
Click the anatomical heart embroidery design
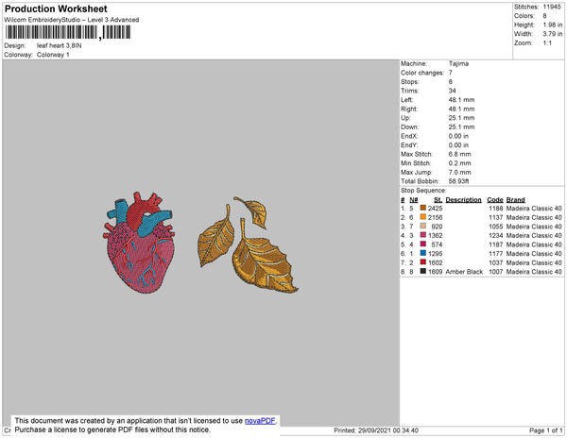click(x=139, y=242)
